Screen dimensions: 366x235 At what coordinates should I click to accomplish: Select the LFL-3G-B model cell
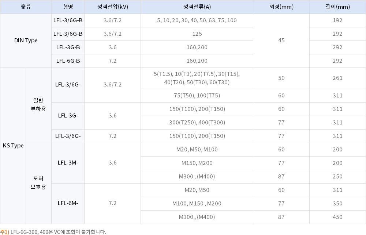(x=68, y=47)
